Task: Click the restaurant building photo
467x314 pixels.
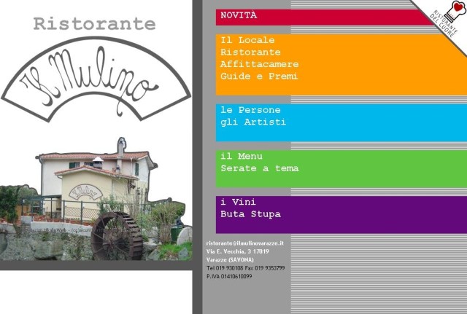Action: coord(96,199)
